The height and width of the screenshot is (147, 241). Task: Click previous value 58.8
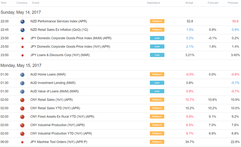(235, 21)
